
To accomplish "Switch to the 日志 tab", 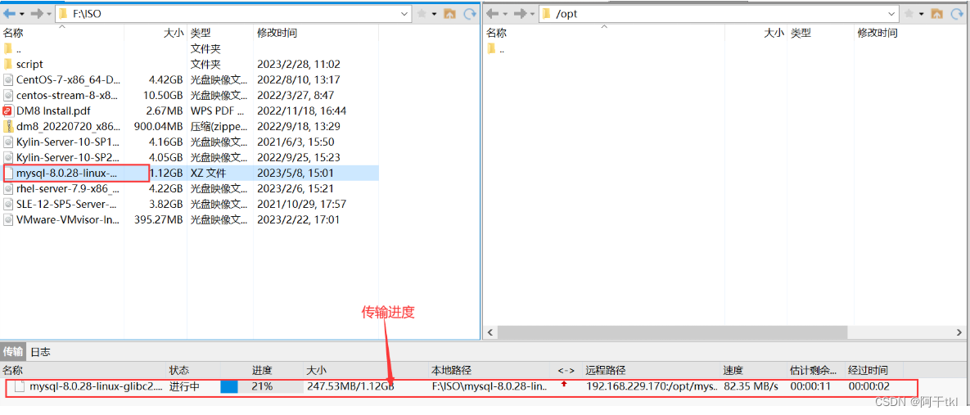I will click(41, 352).
